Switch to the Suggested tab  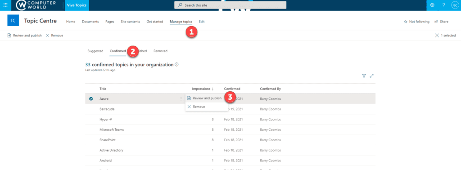95,51
